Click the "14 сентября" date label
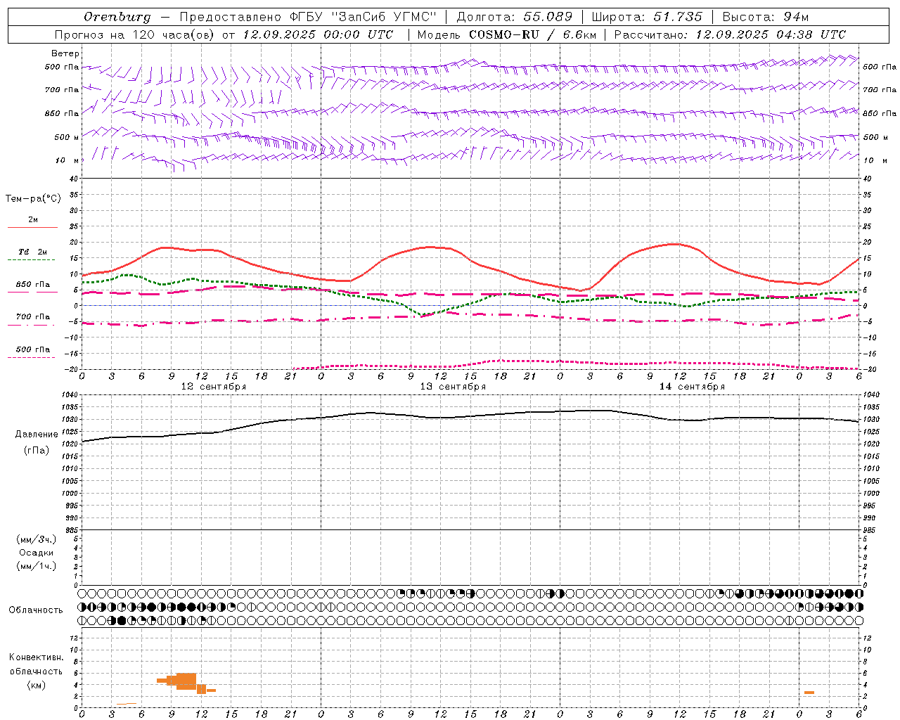Image resolution: width=900 pixels, height=720 pixels. (x=692, y=387)
